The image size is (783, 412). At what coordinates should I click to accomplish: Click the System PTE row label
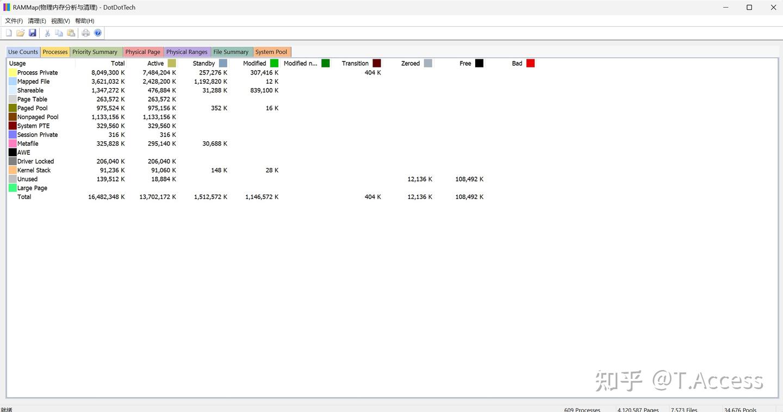click(x=33, y=126)
